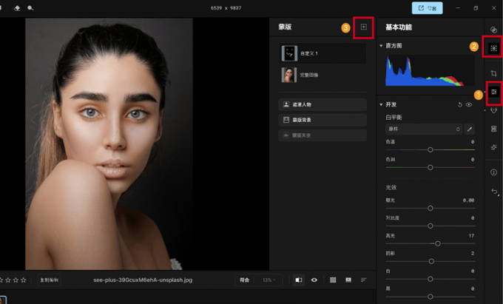
Task: Click the 导出 export button
Action: [427, 8]
